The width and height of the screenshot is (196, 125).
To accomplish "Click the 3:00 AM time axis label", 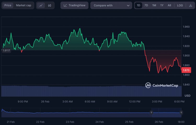I will click(67, 102).
